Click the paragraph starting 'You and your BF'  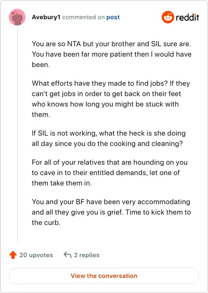[x=111, y=212]
